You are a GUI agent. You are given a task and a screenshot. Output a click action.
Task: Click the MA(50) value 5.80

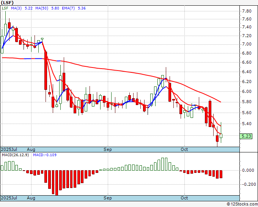[55, 8]
